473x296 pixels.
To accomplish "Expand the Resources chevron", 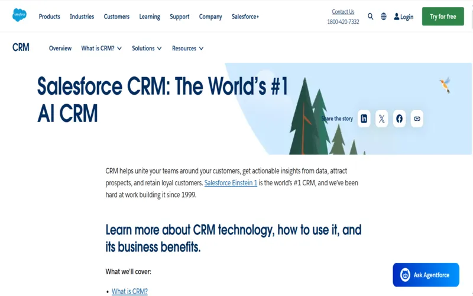I will 201,49.
